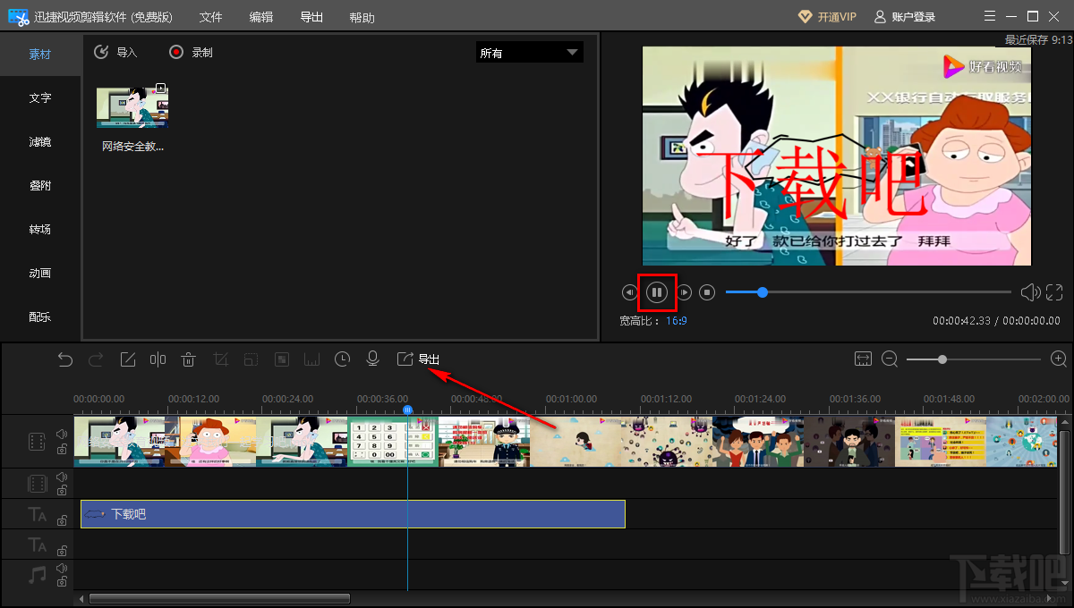The height and width of the screenshot is (608, 1074).
Task: Select the freeze-frame tool in timeline toolbar
Action: pyautogui.click(x=311, y=359)
